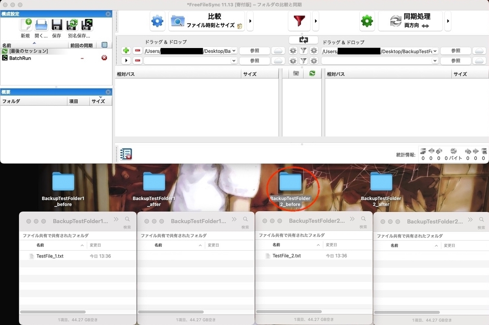Open red funnel filter settings

(x=299, y=21)
